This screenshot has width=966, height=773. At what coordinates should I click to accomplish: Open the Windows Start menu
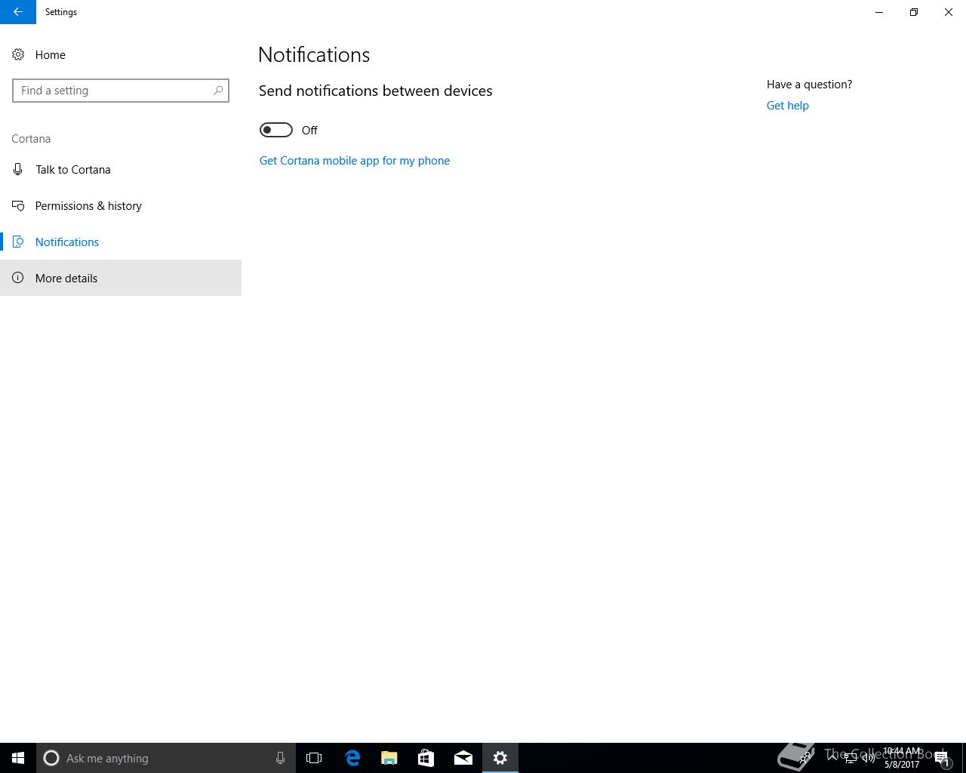(18, 758)
